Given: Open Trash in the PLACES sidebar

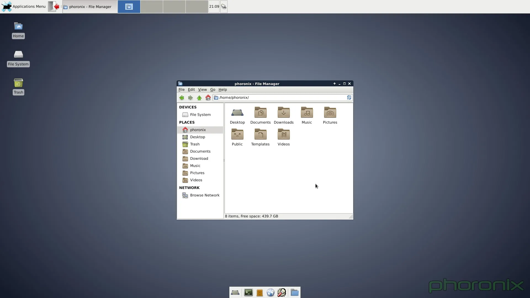Looking at the screenshot, I should click(x=200, y=144).
